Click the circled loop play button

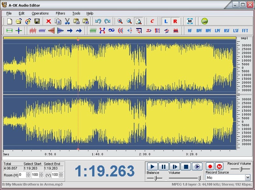pyautogui.click(x=197, y=167)
